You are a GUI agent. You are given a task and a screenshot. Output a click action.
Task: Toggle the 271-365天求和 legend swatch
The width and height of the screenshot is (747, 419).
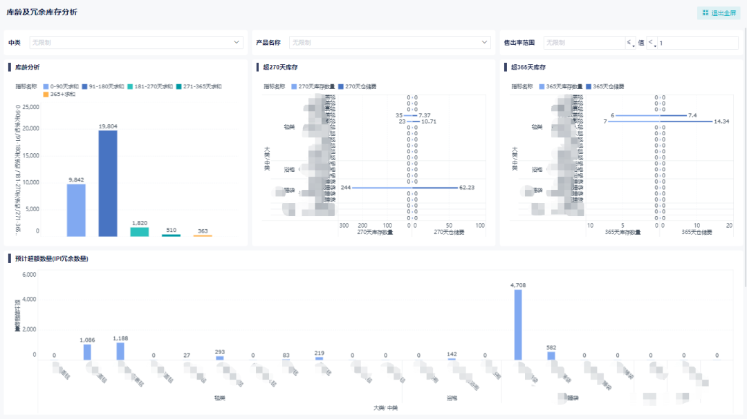pos(178,86)
